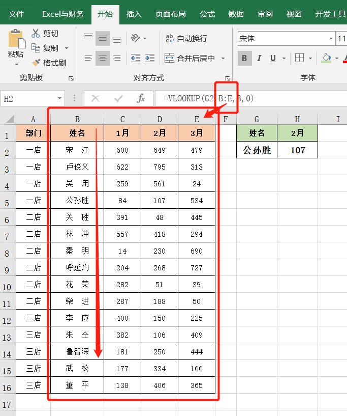Click the 部门 header cell
Viewport: 347px width, 416px height.
[33, 133]
